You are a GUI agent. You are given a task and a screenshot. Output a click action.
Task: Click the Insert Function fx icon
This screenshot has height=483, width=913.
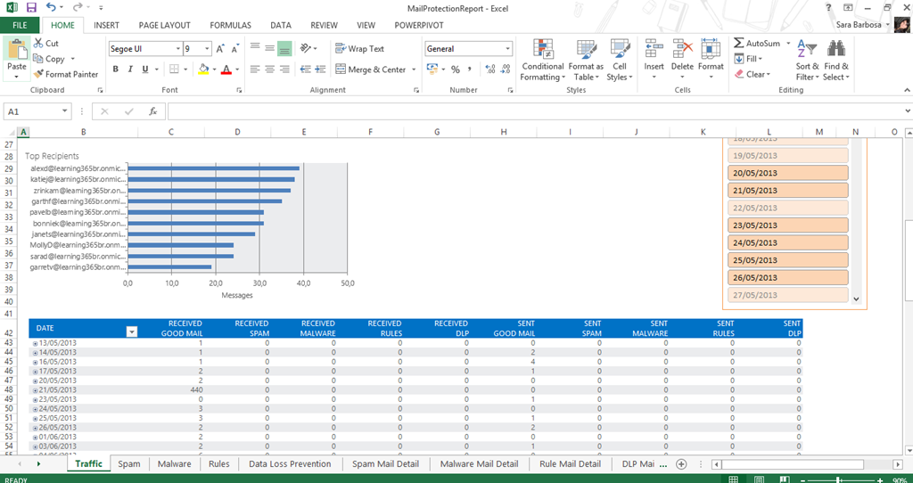point(152,111)
